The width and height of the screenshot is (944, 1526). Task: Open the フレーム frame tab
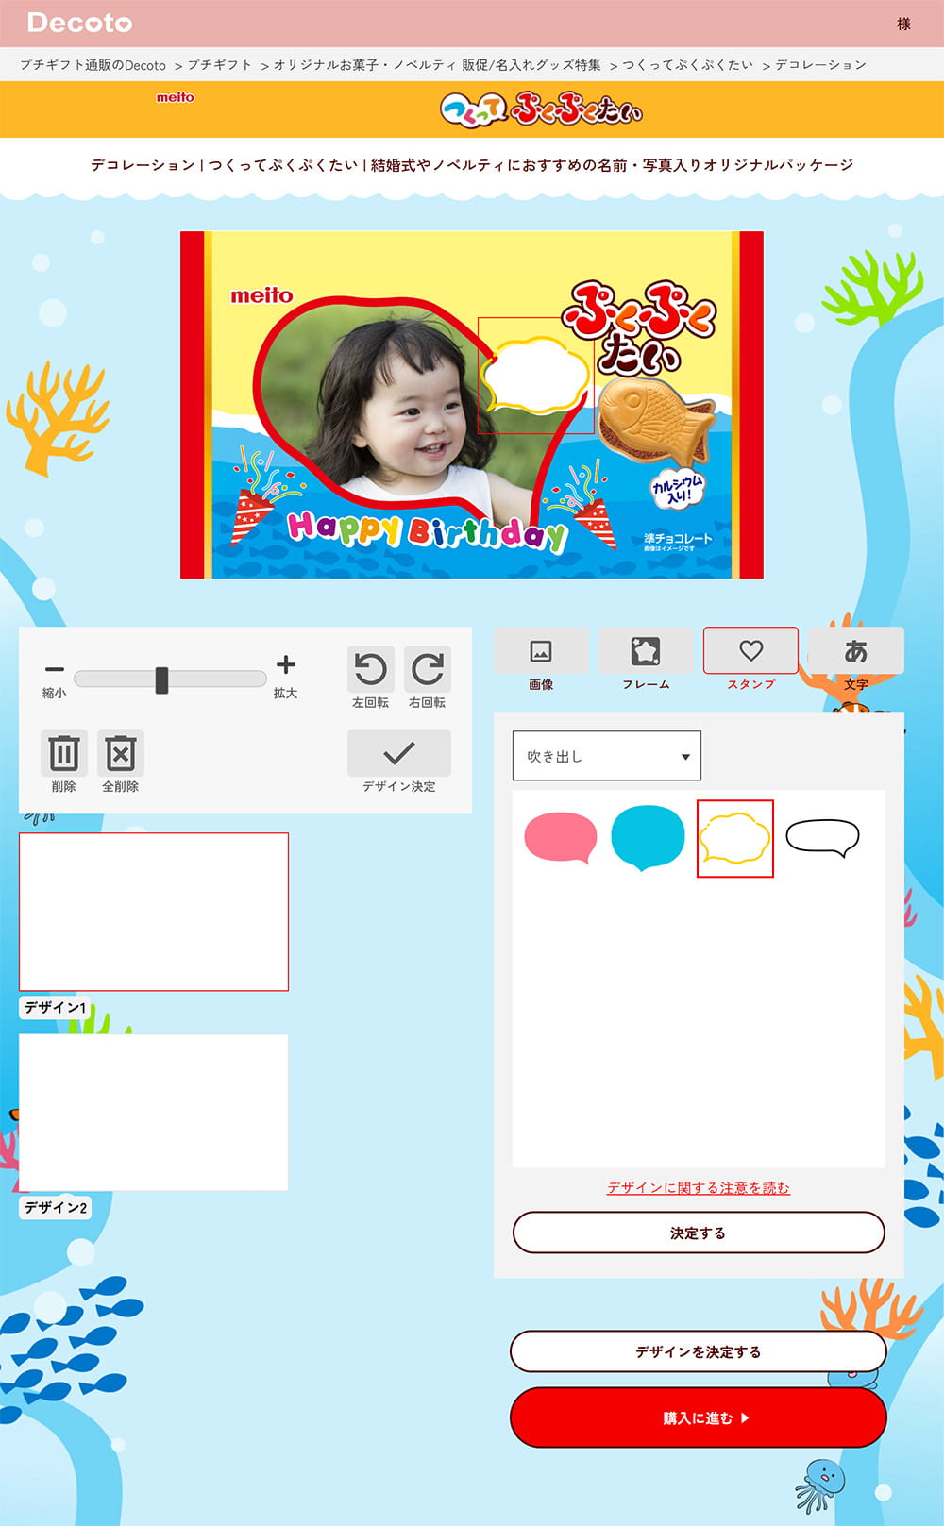click(x=646, y=651)
